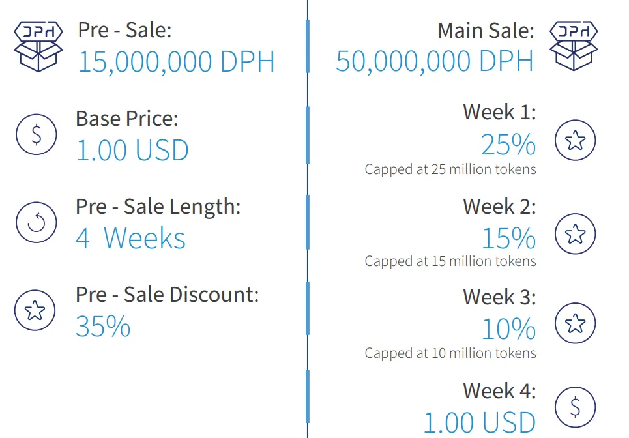Click the star icon next to Pre-Sale Discount
Screen dimensions: 629x438
(x=35, y=310)
